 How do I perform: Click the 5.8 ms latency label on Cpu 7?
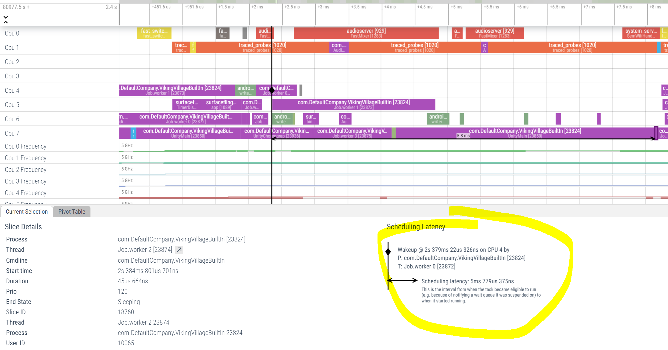pyautogui.click(x=463, y=136)
